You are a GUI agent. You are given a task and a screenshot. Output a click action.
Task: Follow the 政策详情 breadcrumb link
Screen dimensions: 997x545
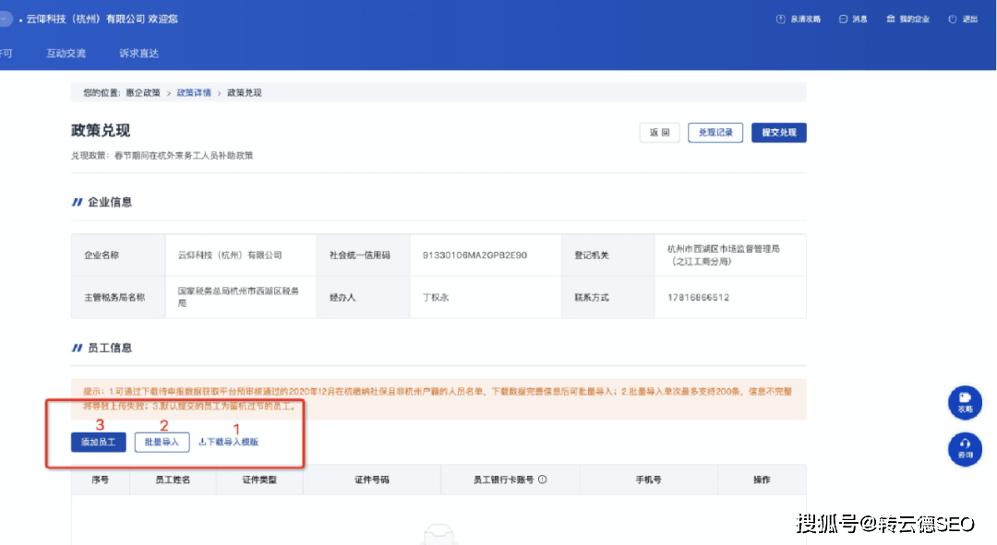pyautogui.click(x=194, y=93)
